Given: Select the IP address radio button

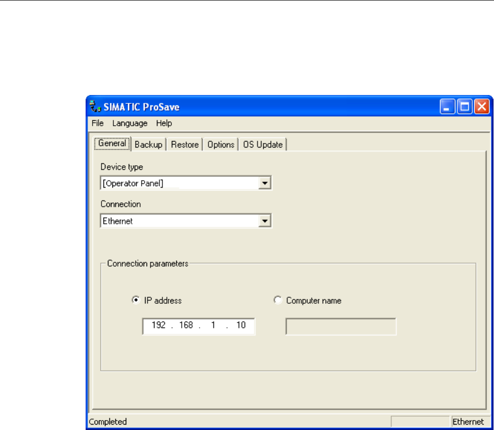Looking at the screenshot, I should (136, 300).
